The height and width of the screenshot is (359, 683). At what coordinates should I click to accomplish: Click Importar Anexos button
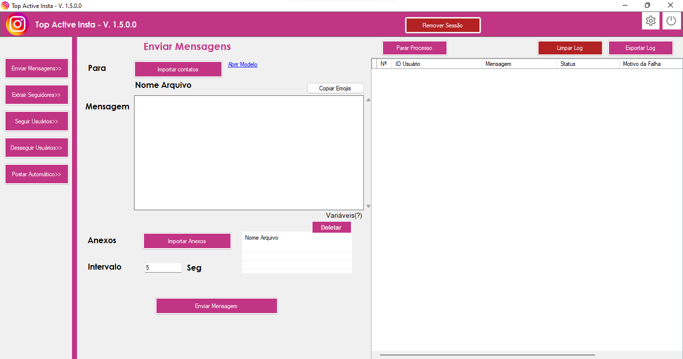point(187,241)
